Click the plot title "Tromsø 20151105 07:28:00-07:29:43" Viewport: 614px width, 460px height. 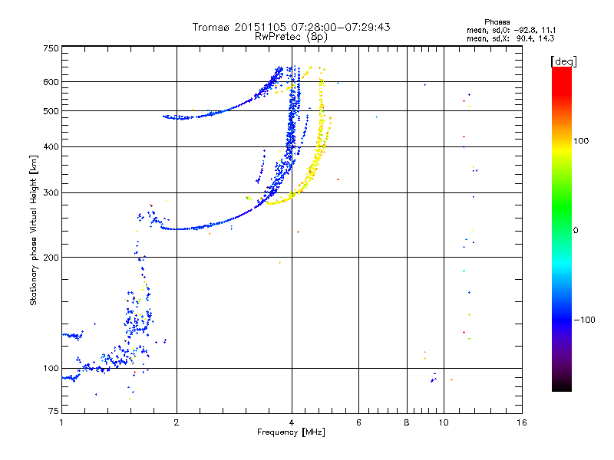point(291,27)
